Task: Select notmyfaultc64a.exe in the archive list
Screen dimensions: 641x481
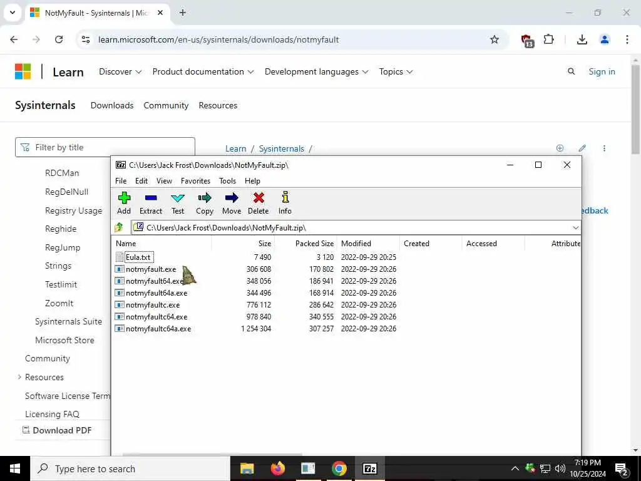Action: 158,328
